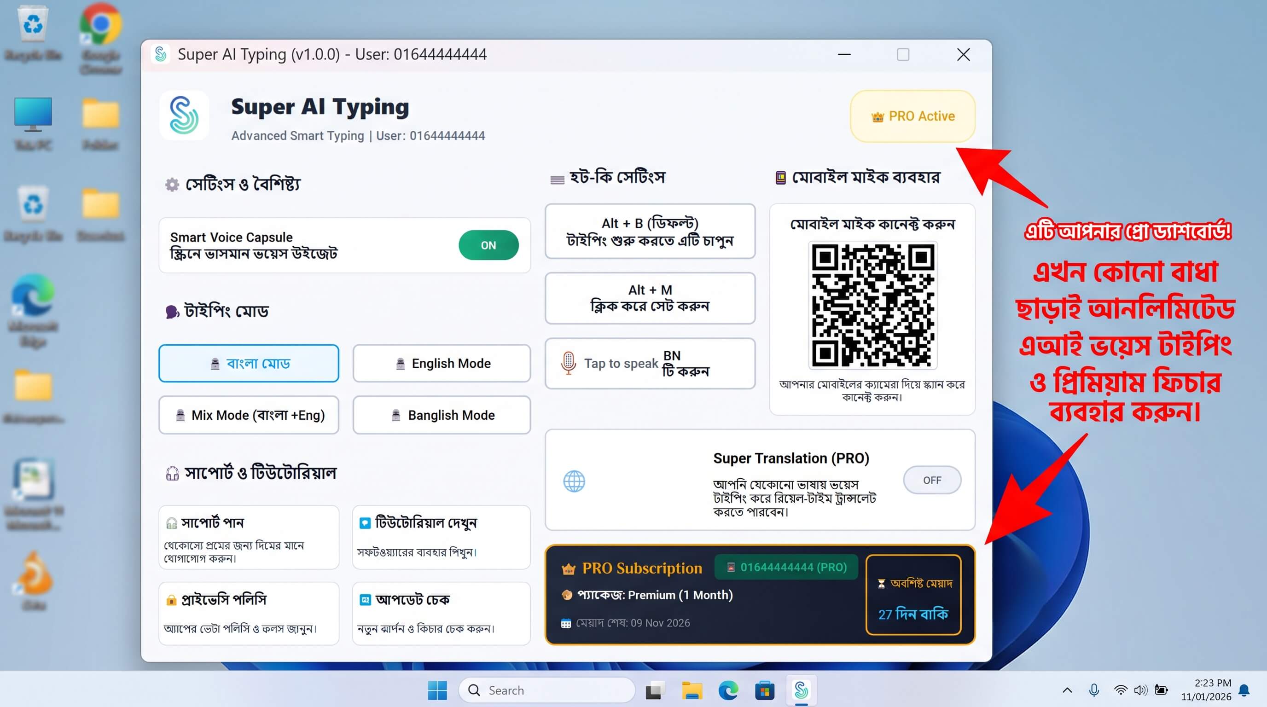Click the speech bubble icon beside টাইপিং মোড
The height and width of the screenshot is (707, 1267).
[172, 312]
